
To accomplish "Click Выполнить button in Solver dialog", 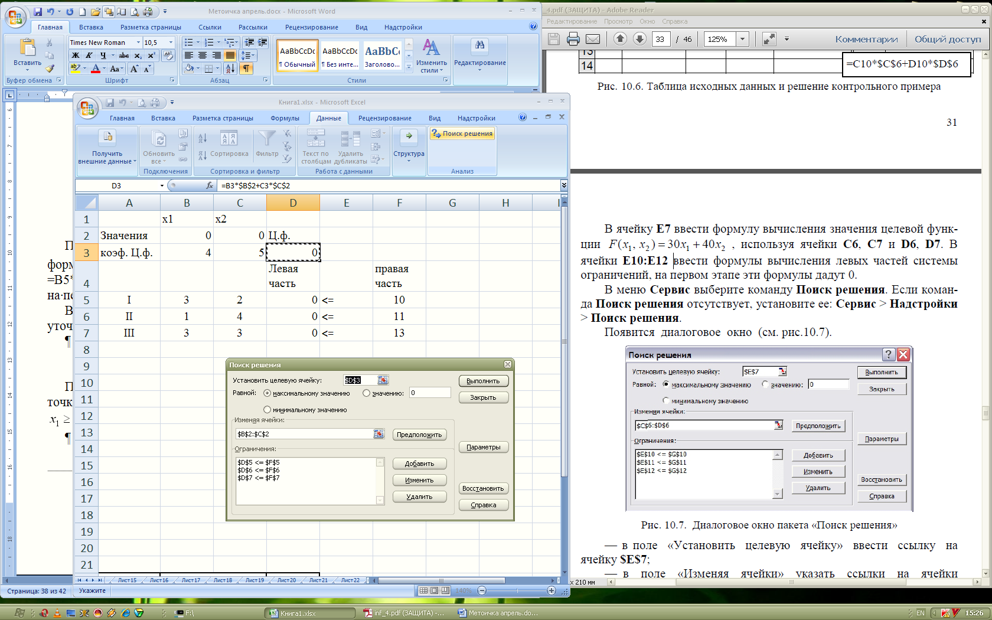I will (483, 381).
